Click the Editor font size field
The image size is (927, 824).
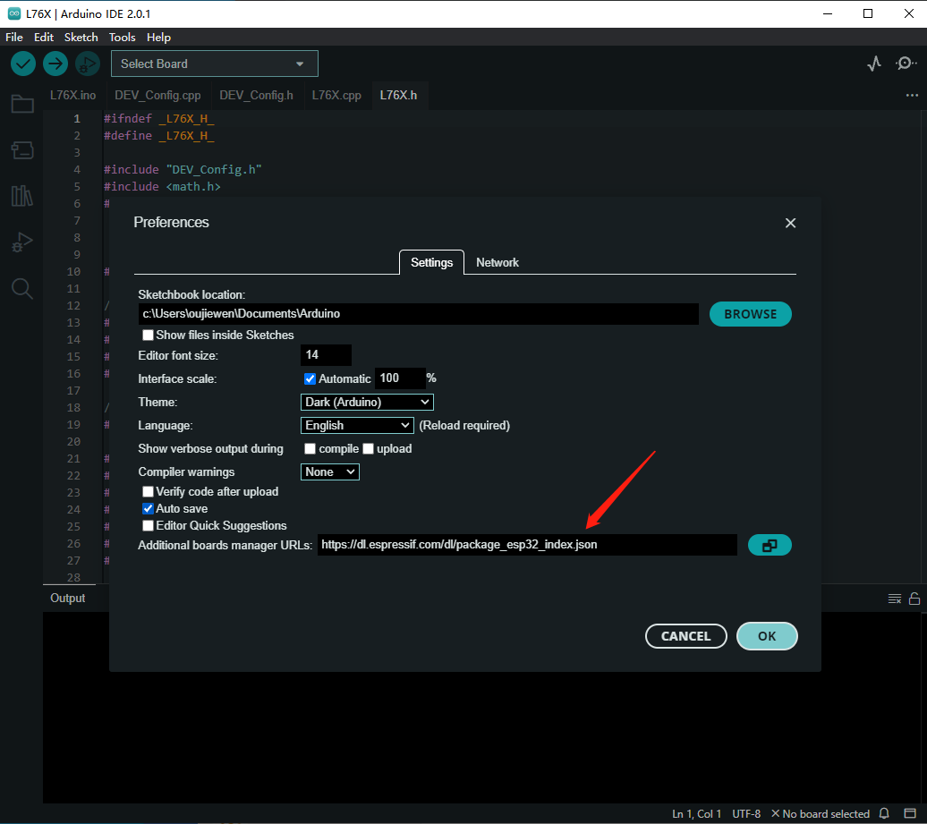327,354
